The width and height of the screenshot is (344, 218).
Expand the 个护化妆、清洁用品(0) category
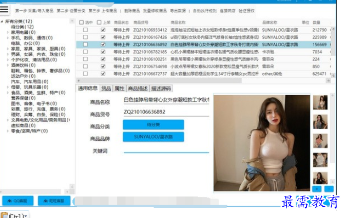pyautogui.click(x=8, y=60)
